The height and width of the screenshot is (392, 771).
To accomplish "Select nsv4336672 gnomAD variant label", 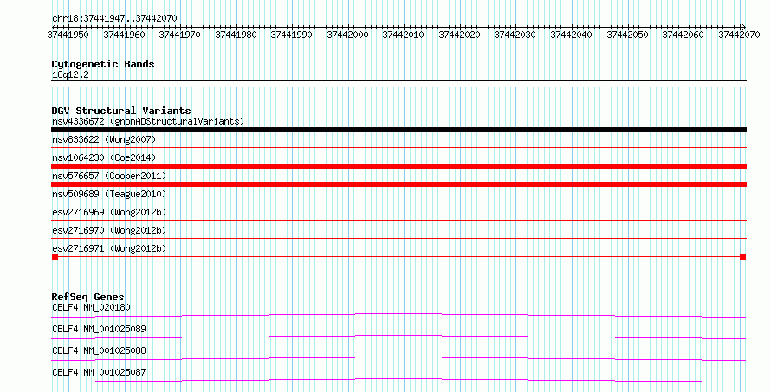I will [x=148, y=121].
